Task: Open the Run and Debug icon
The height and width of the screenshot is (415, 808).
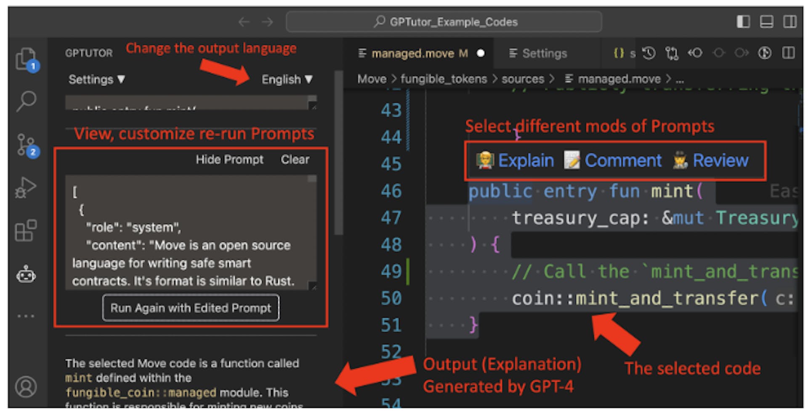Action: click(26, 188)
